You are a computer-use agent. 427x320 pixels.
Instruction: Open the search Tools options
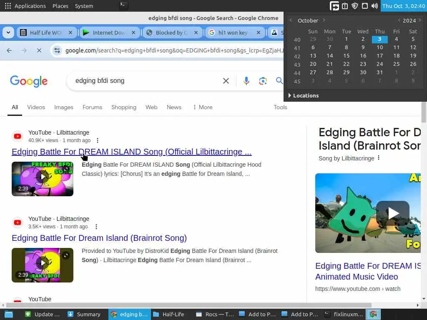tap(280, 107)
